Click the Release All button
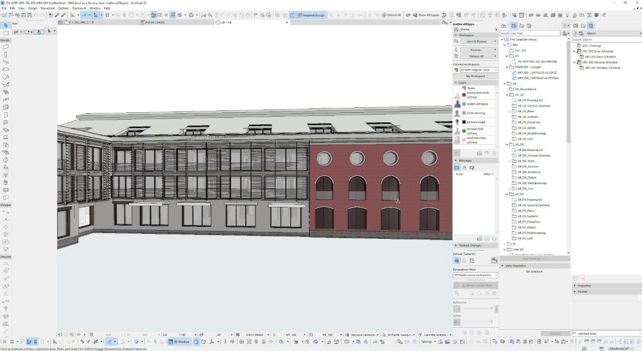 point(476,56)
